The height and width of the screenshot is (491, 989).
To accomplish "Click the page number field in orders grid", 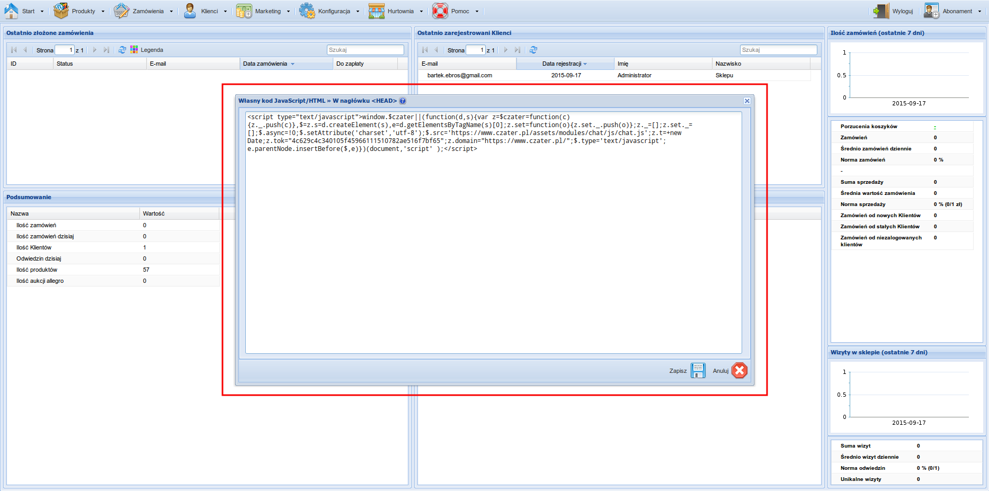I will click(x=65, y=50).
